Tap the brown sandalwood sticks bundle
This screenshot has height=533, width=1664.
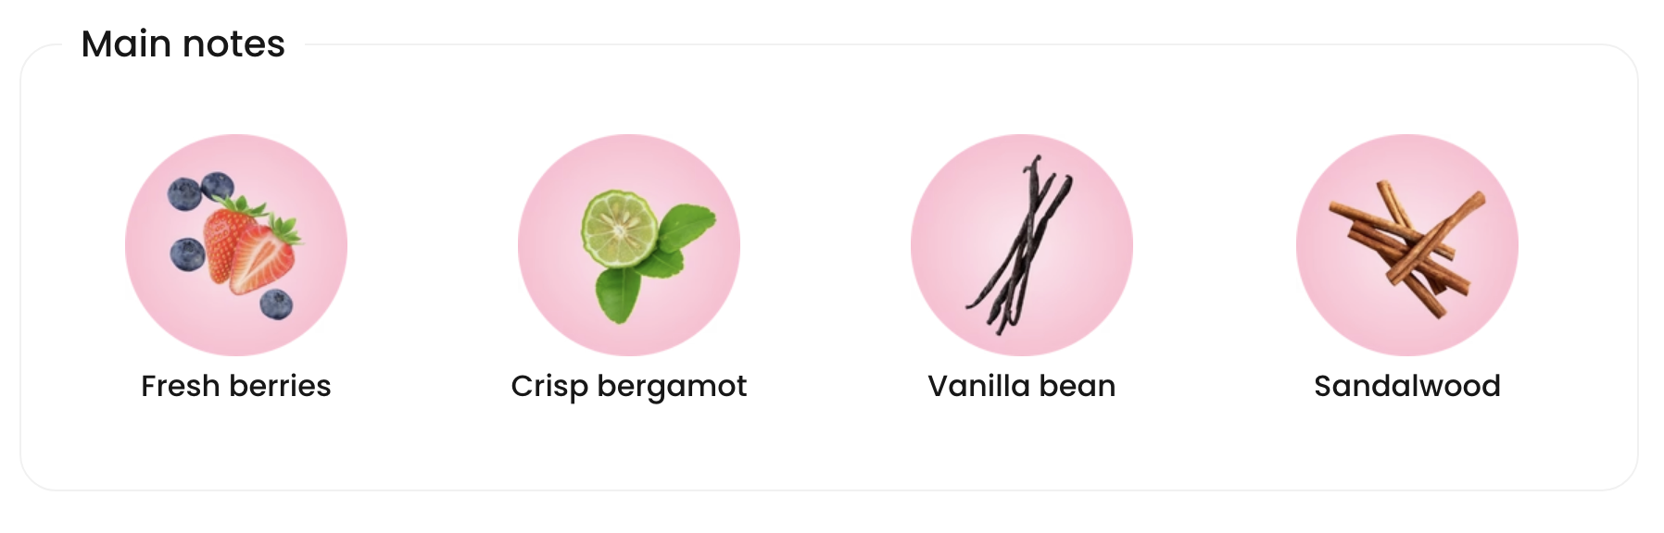click(x=1406, y=247)
